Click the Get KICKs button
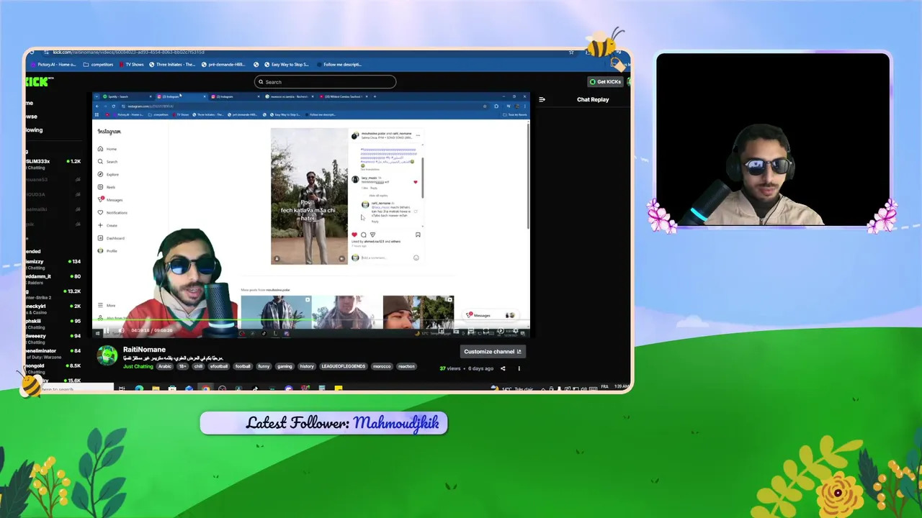Image resolution: width=922 pixels, height=518 pixels. point(605,82)
